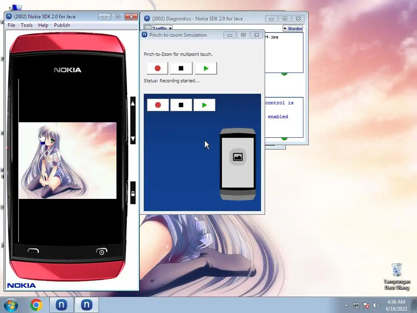Click the Play button on blue canvas
Viewport: 417px width, 313px height.
click(x=204, y=105)
